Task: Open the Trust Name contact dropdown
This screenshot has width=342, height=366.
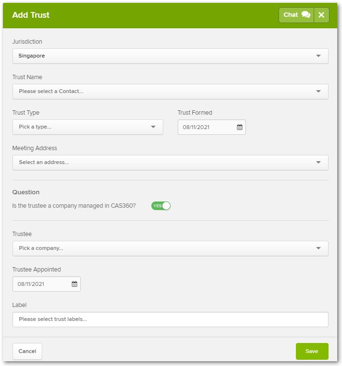Action: point(171,92)
